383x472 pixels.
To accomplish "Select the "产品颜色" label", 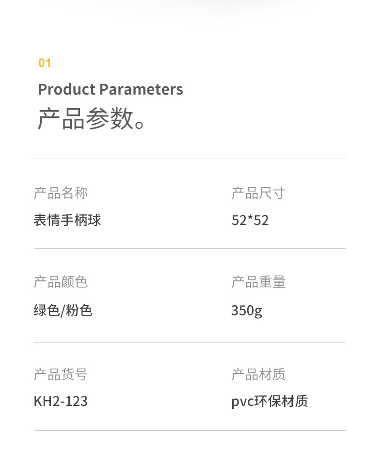I will point(61,282).
